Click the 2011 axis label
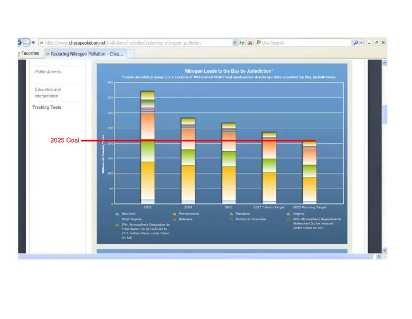The height and width of the screenshot is (319, 412). pos(228,207)
